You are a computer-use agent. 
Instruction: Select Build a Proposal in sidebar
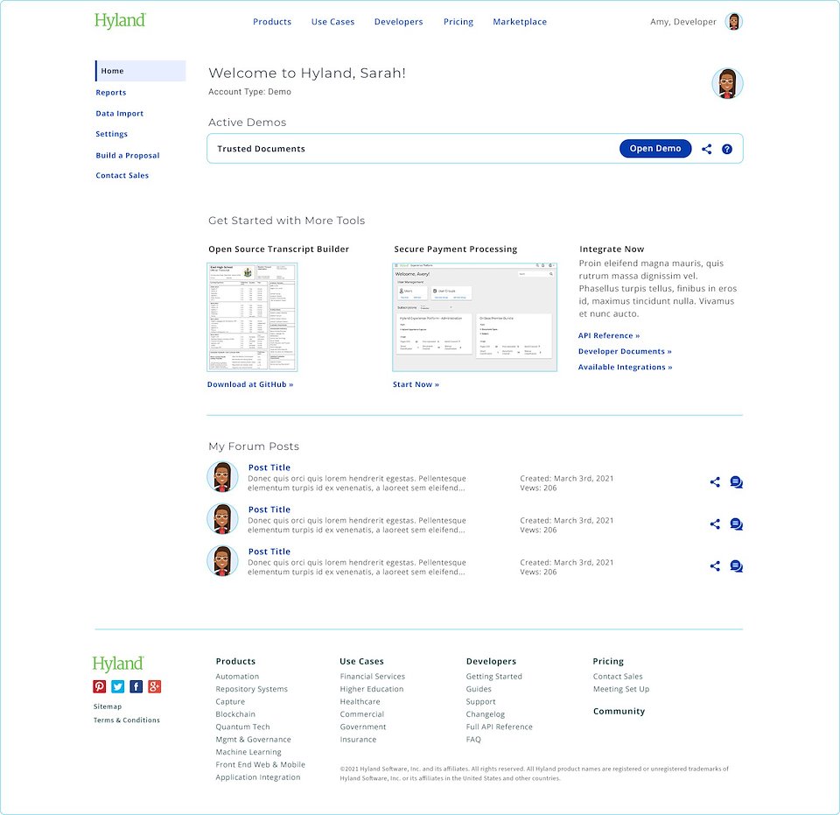(128, 156)
